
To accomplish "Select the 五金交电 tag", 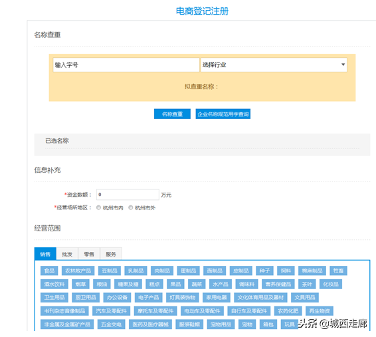I will (x=111, y=324).
